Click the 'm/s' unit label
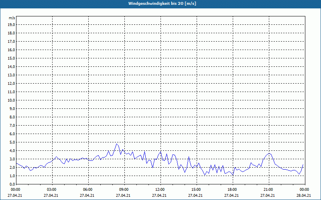The width and height of the screenshot is (321, 200). 12,18
